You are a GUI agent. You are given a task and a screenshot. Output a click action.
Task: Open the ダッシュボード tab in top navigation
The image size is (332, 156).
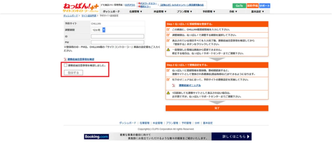coord(111,12)
